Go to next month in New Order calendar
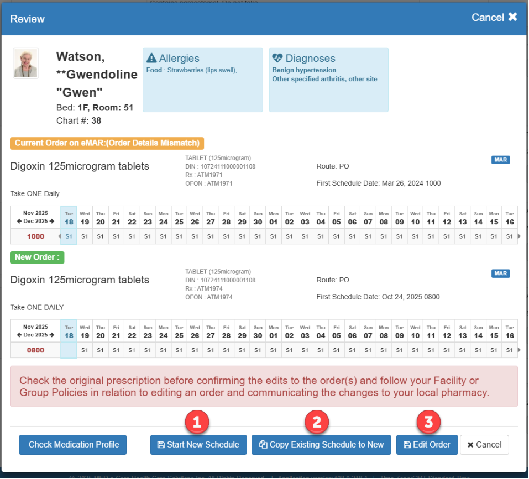Viewport: 529px width, 479px height. click(51, 335)
